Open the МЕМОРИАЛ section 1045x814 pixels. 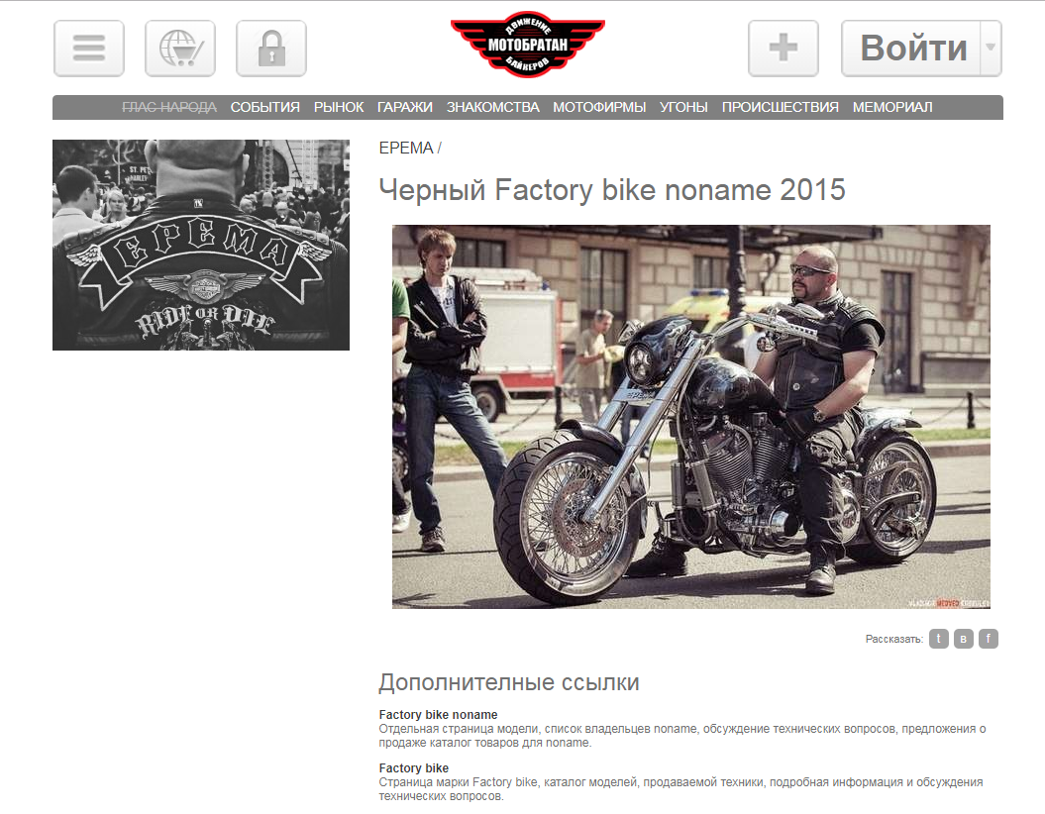(892, 107)
